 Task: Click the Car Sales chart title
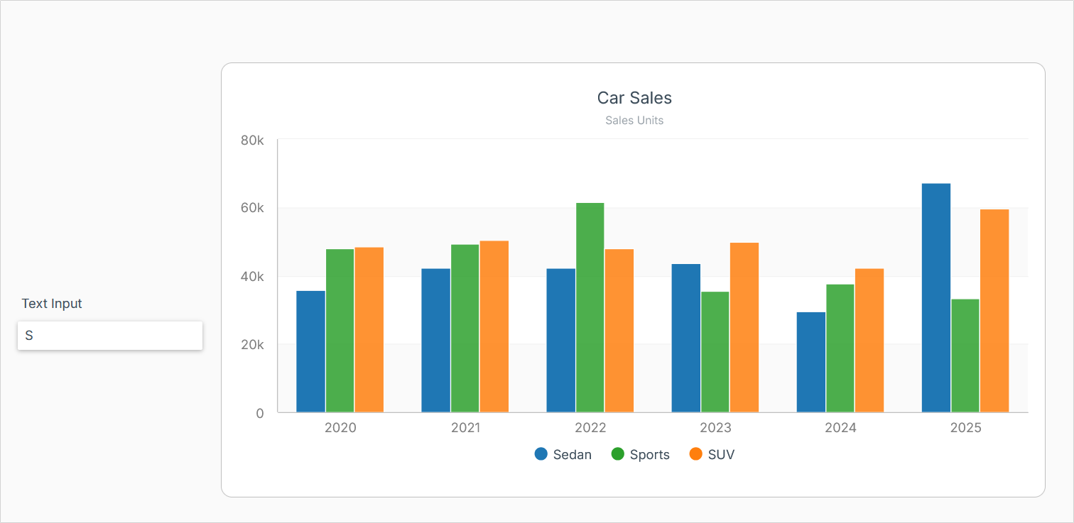click(x=634, y=98)
